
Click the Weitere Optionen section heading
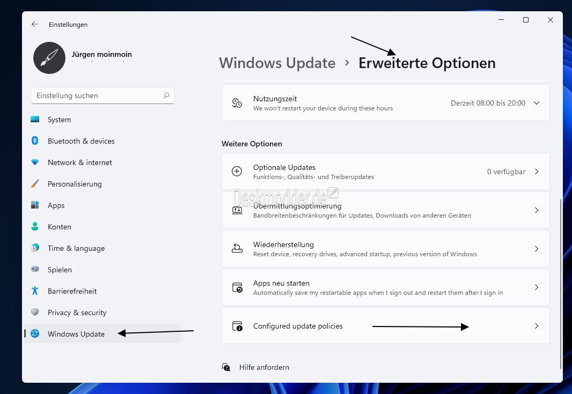click(252, 144)
